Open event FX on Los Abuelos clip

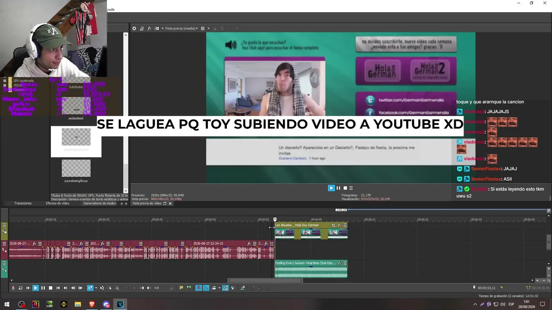pos(339,225)
